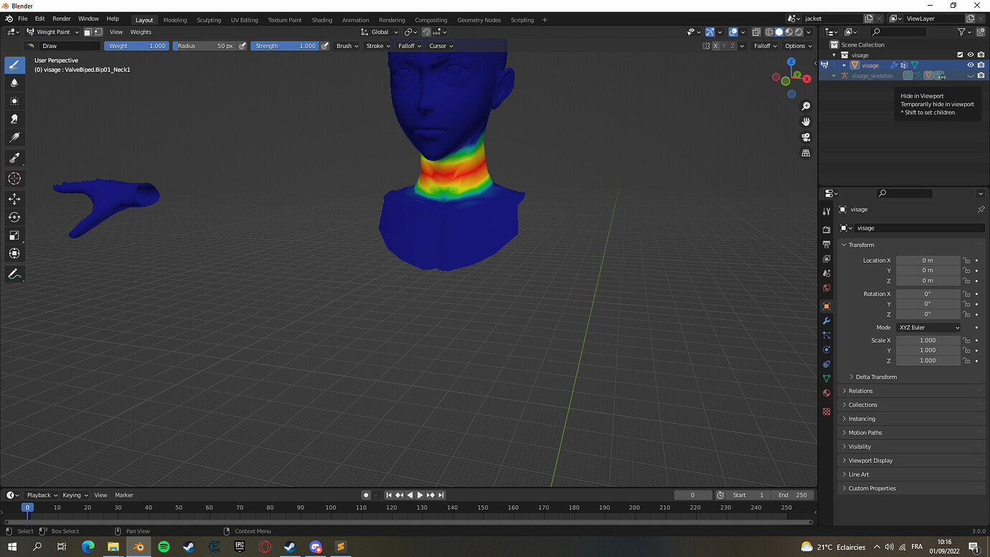Toggle radius pressure sensitivity icon
Image resolution: width=990 pixels, height=557 pixels.
(x=242, y=46)
